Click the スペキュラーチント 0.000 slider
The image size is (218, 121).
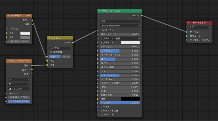(x=120, y=55)
